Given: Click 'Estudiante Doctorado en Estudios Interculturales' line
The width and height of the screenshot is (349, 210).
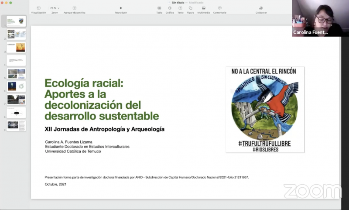Looking at the screenshot, I should tap(87, 147).
